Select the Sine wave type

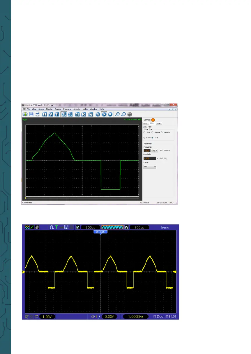[144, 132]
